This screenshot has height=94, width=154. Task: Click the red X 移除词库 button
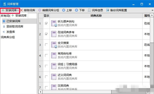28,10
